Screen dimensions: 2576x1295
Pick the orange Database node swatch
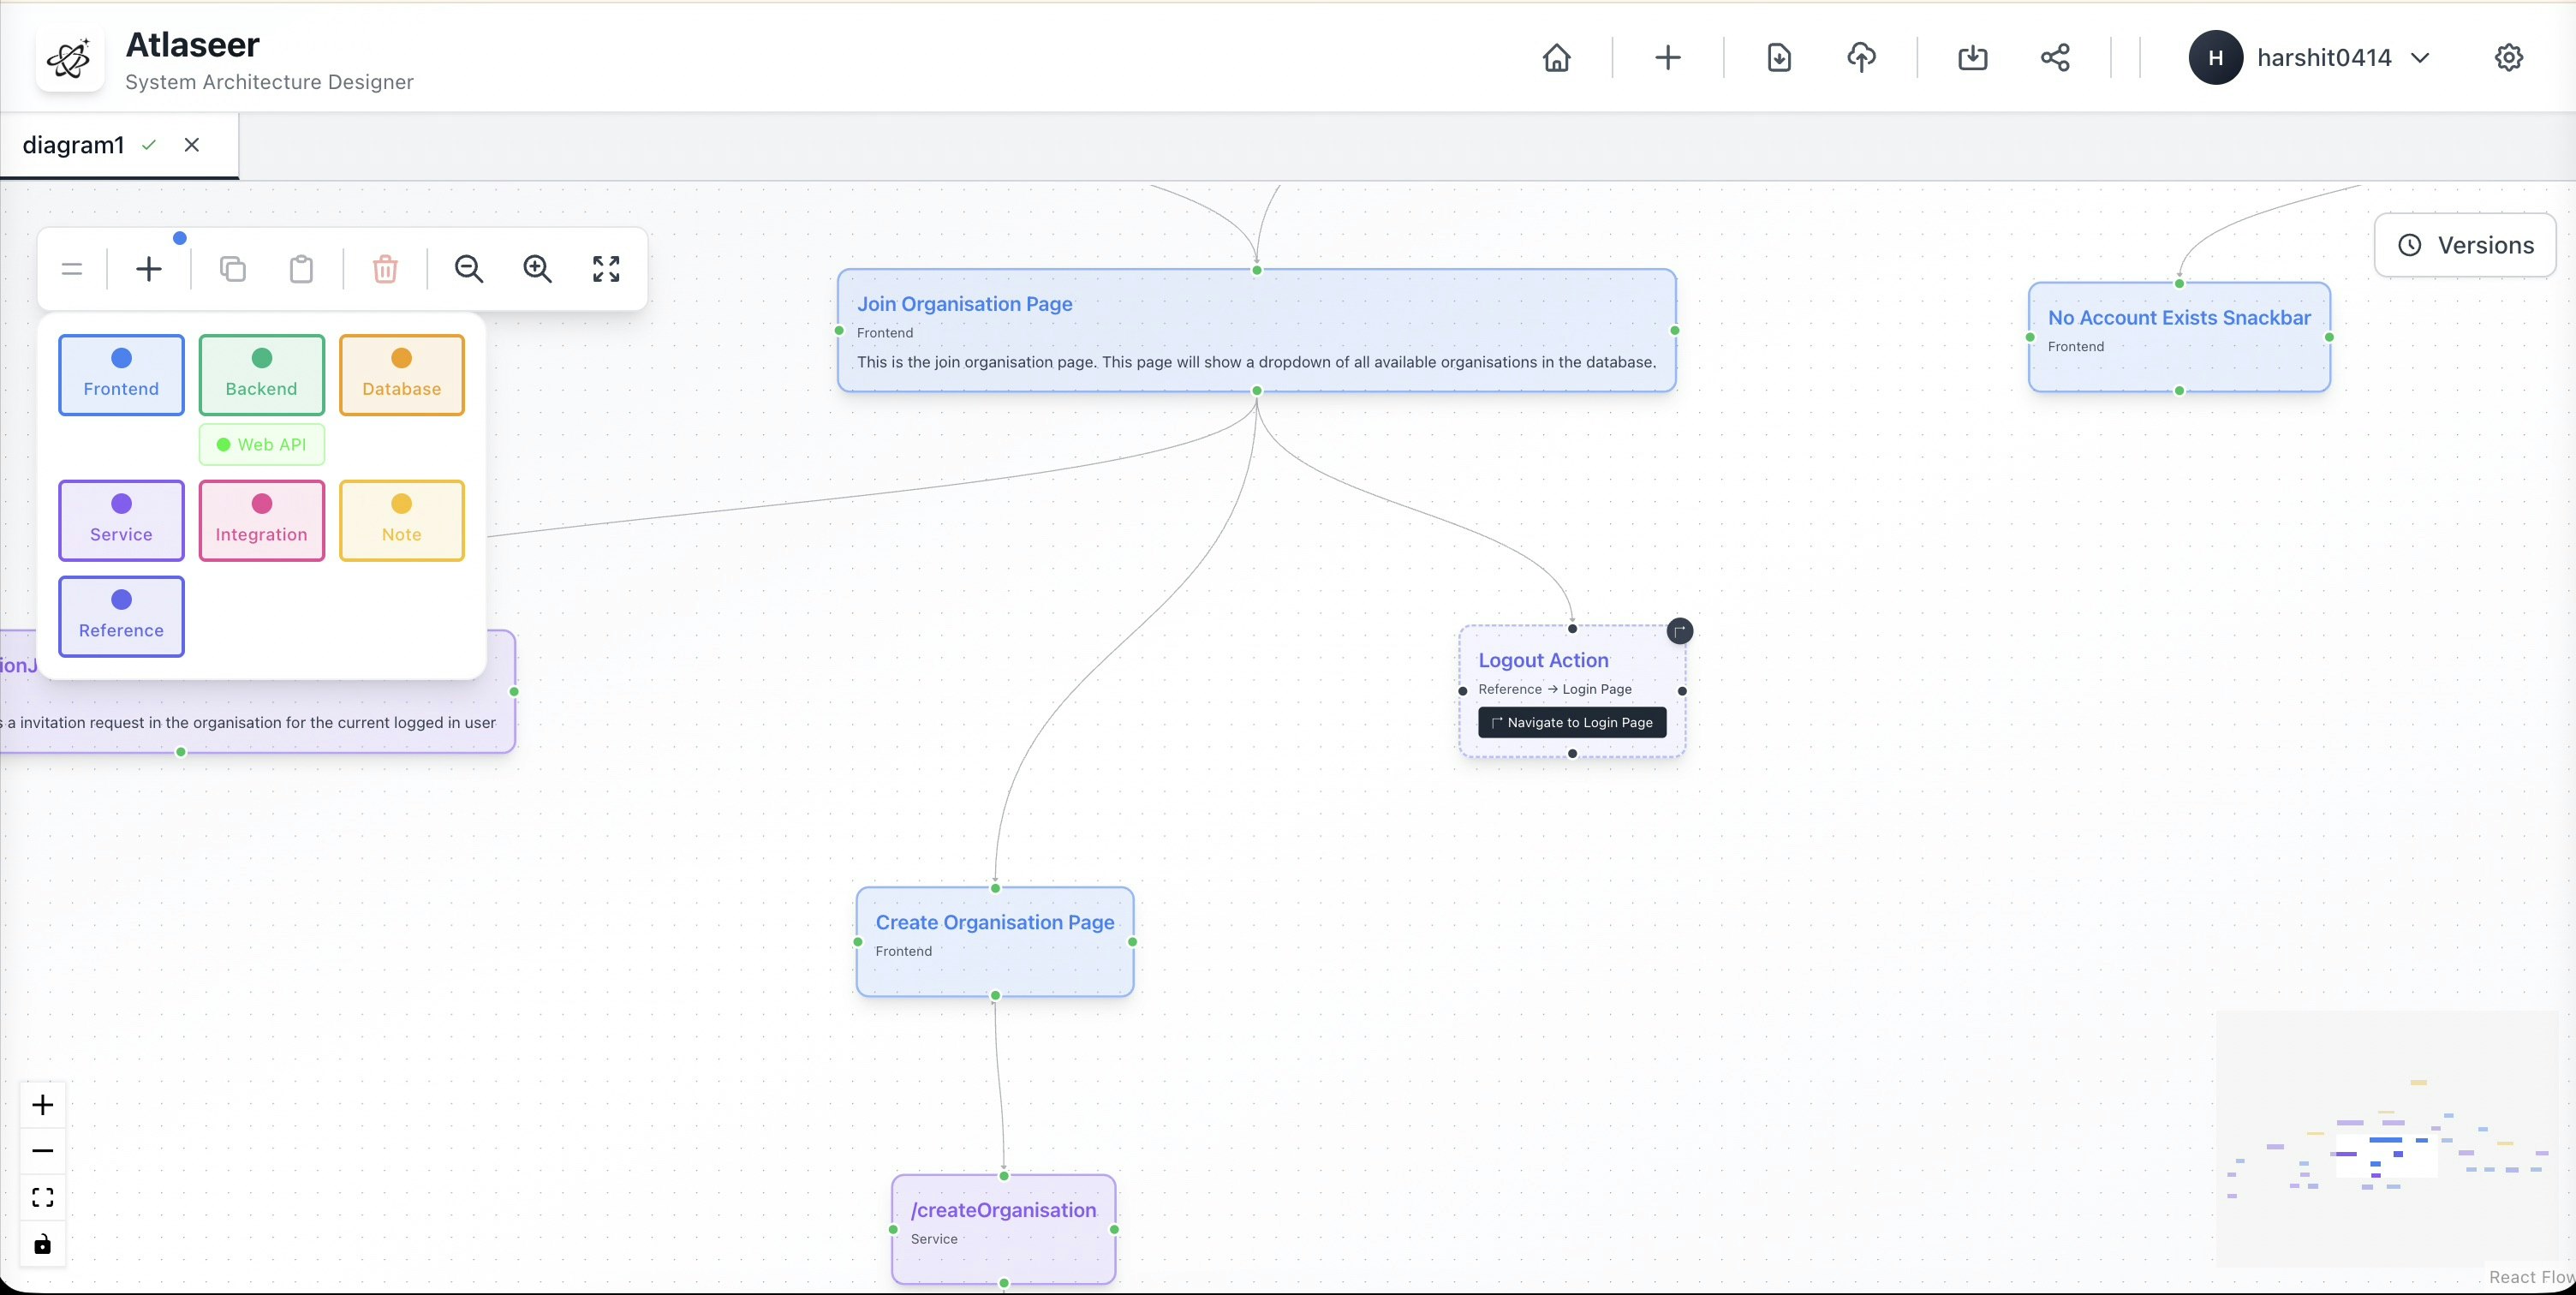click(402, 375)
